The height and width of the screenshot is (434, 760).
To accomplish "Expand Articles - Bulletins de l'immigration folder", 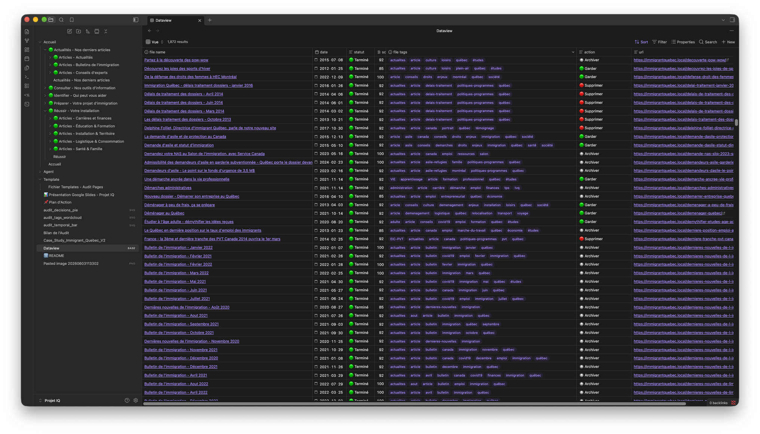I will coord(50,65).
